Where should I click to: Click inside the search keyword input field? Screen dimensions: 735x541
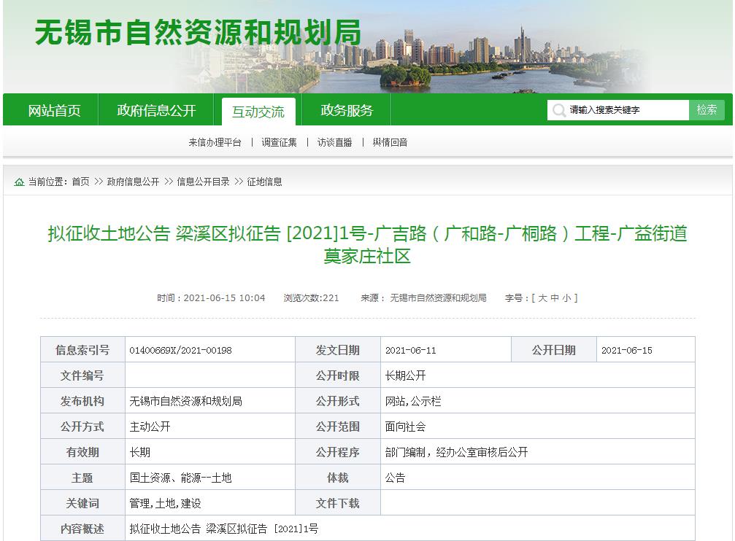[628, 109]
